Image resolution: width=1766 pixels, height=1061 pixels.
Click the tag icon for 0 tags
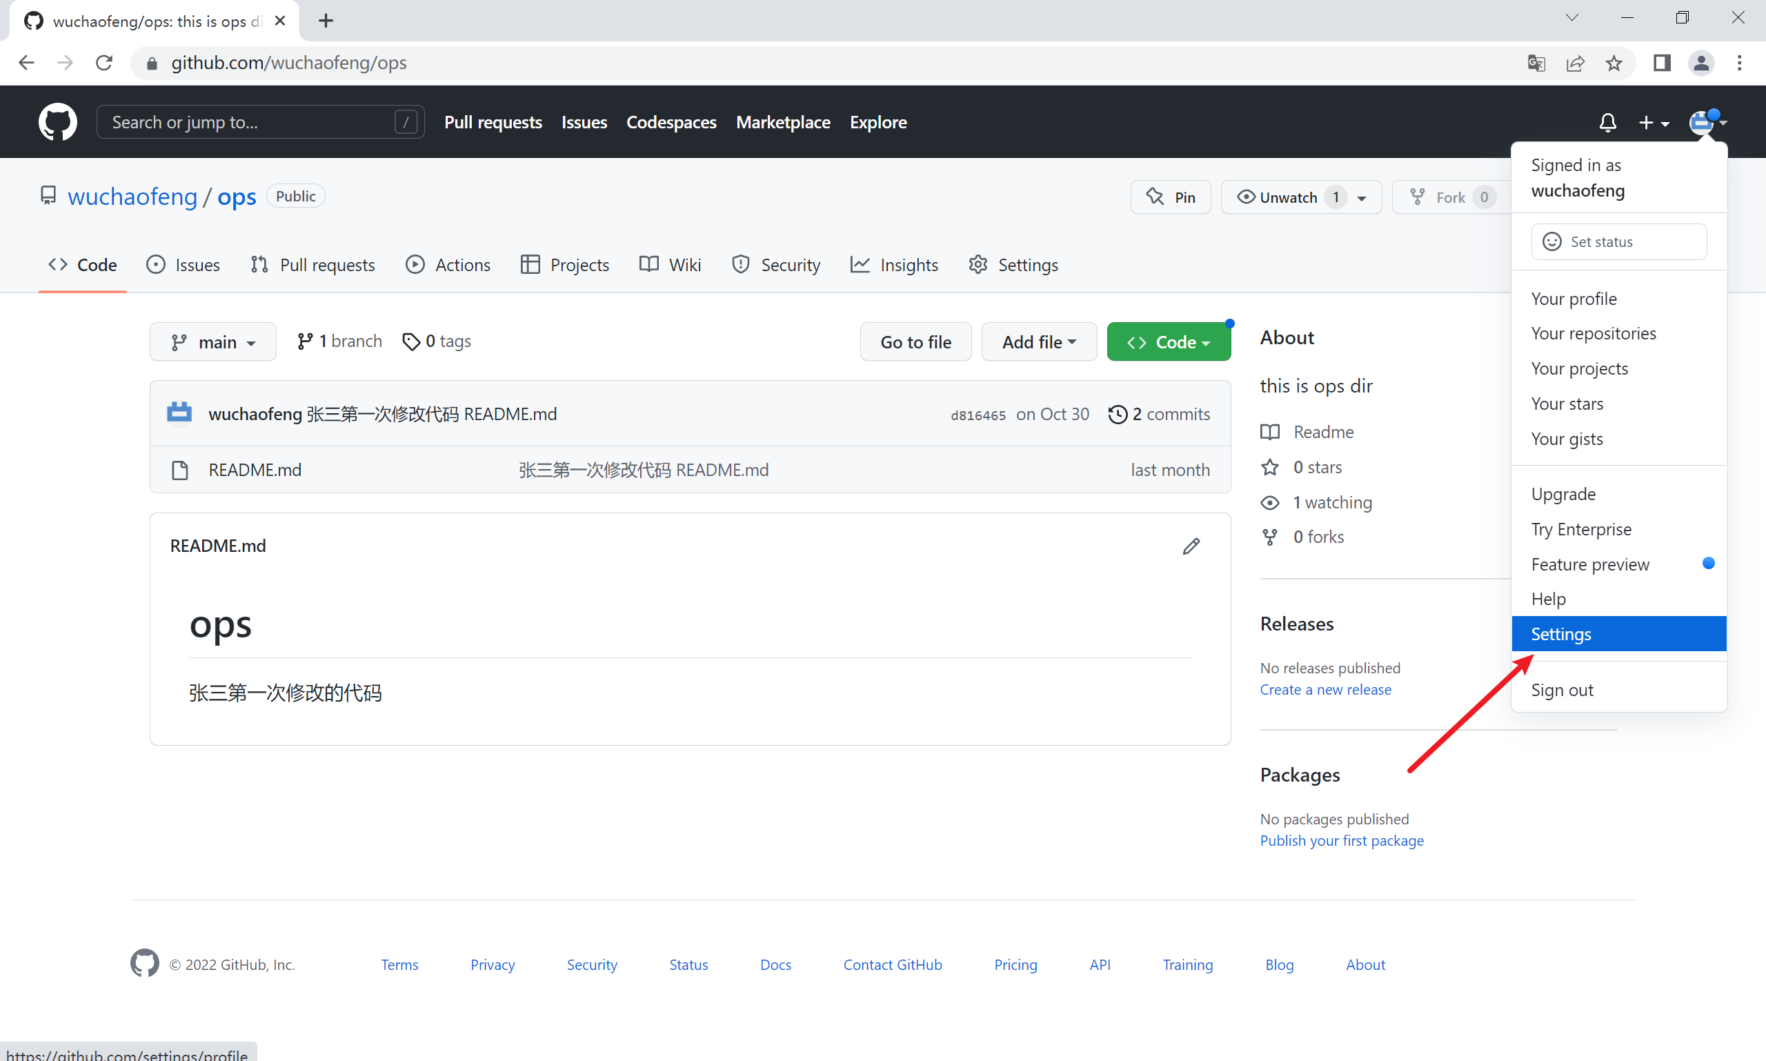coord(411,341)
